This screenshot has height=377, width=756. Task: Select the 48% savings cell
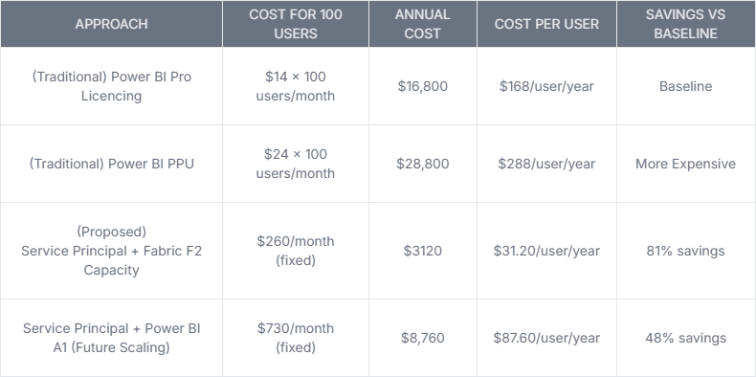click(685, 338)
